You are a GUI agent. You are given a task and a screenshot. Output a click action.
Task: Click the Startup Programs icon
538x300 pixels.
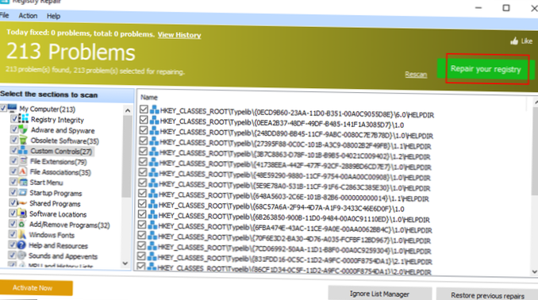pyautogui.click(x=23, y=192)
